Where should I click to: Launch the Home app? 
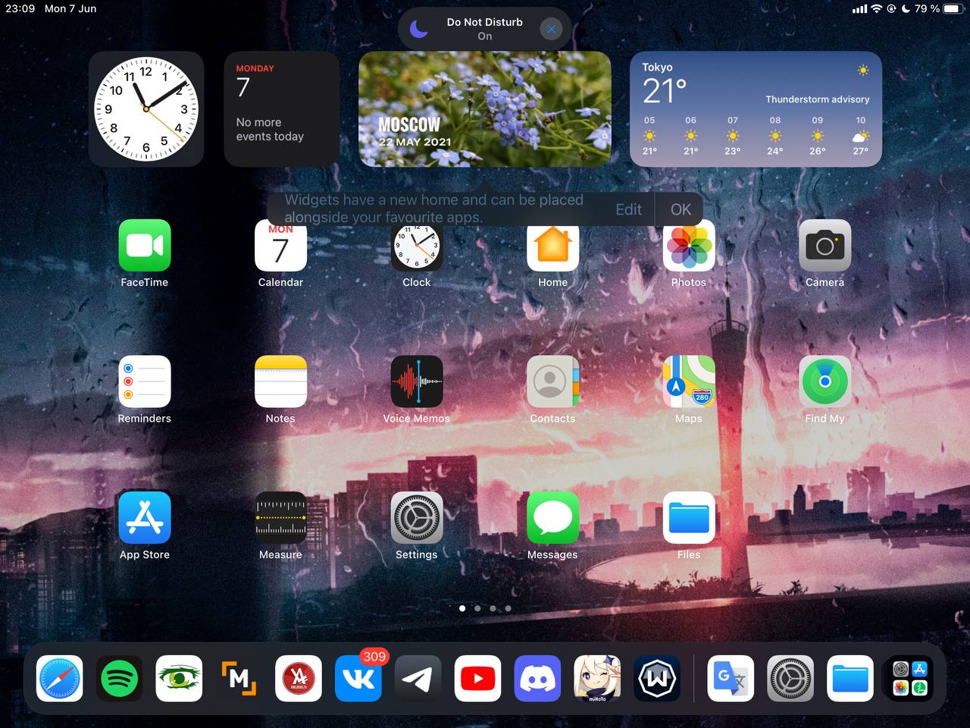(x=552, y=246)
